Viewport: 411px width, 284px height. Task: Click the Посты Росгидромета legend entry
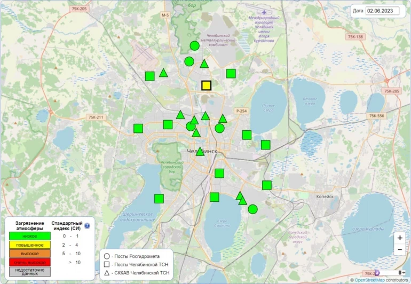coord(137,256)
